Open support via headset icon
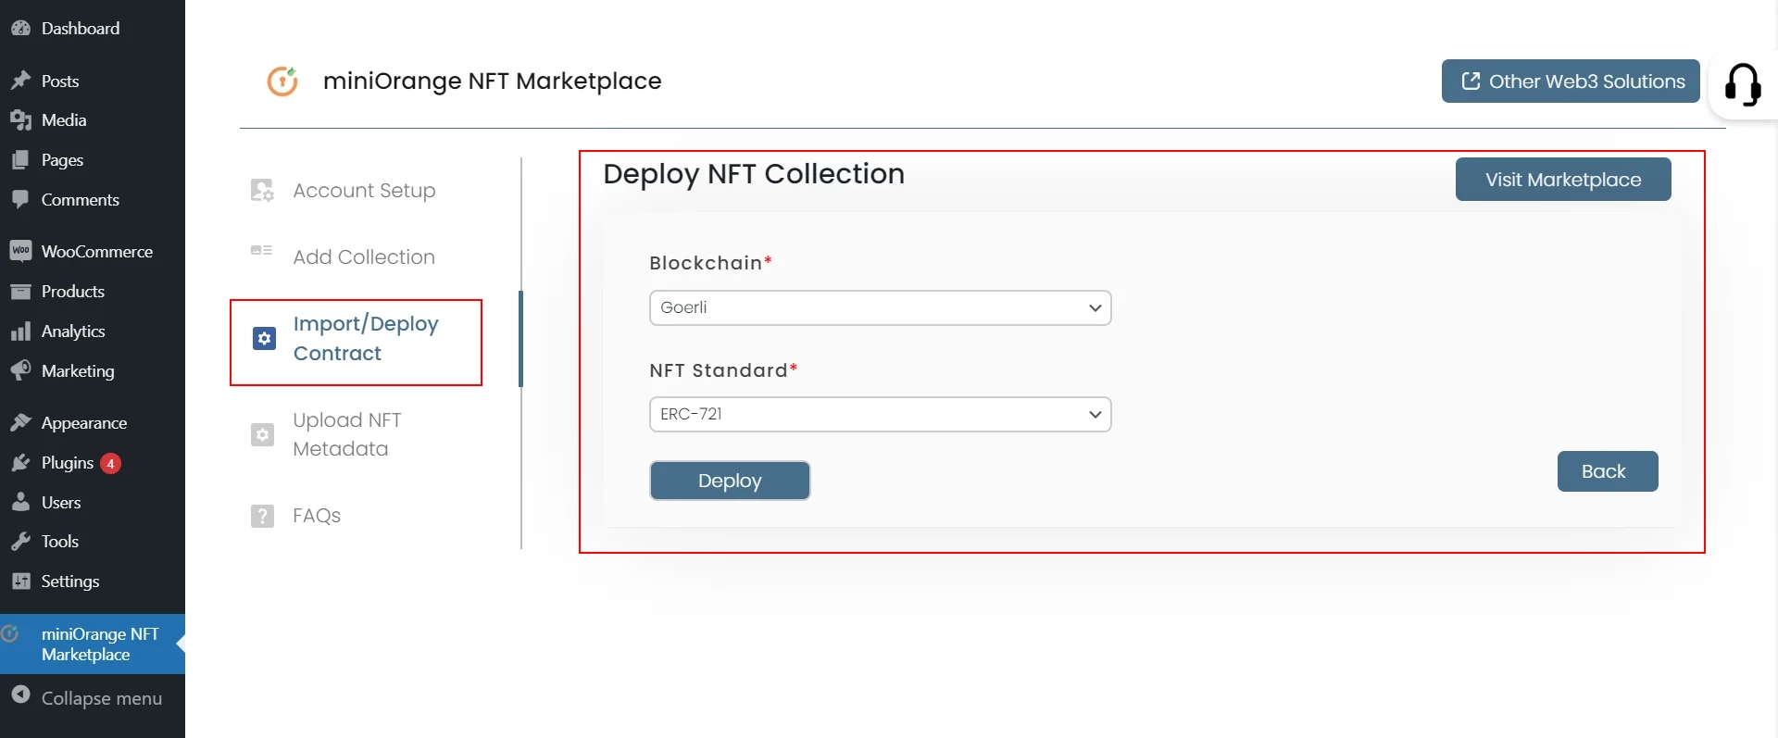Viewport: 1778px width, 738px height. [1742, 84]
